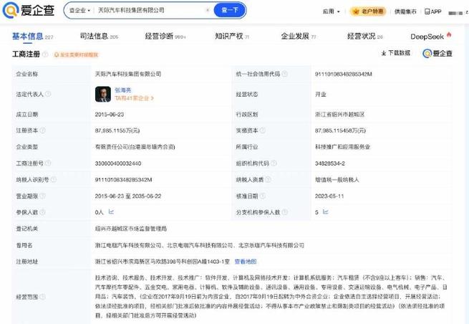
Task: Click the help icon next to 经营范围
Action: (43, 297)
